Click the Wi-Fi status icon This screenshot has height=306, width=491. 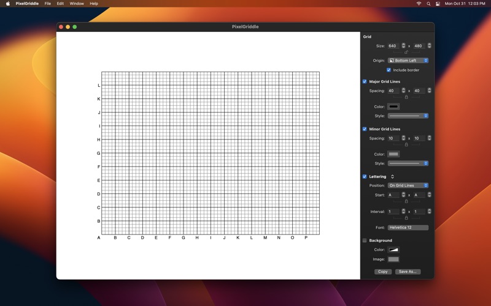tap(419, 4)
